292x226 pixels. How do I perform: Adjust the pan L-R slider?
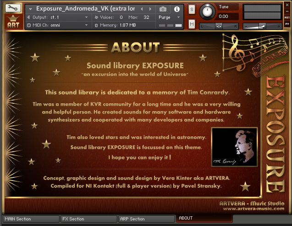click(x=219, y=26)
